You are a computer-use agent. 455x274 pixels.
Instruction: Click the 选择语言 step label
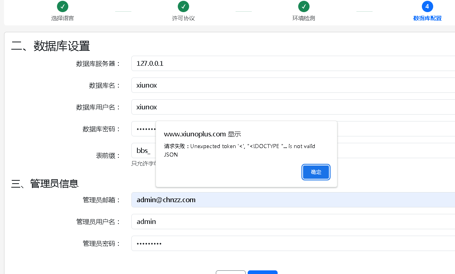click(x=62, y=18)
